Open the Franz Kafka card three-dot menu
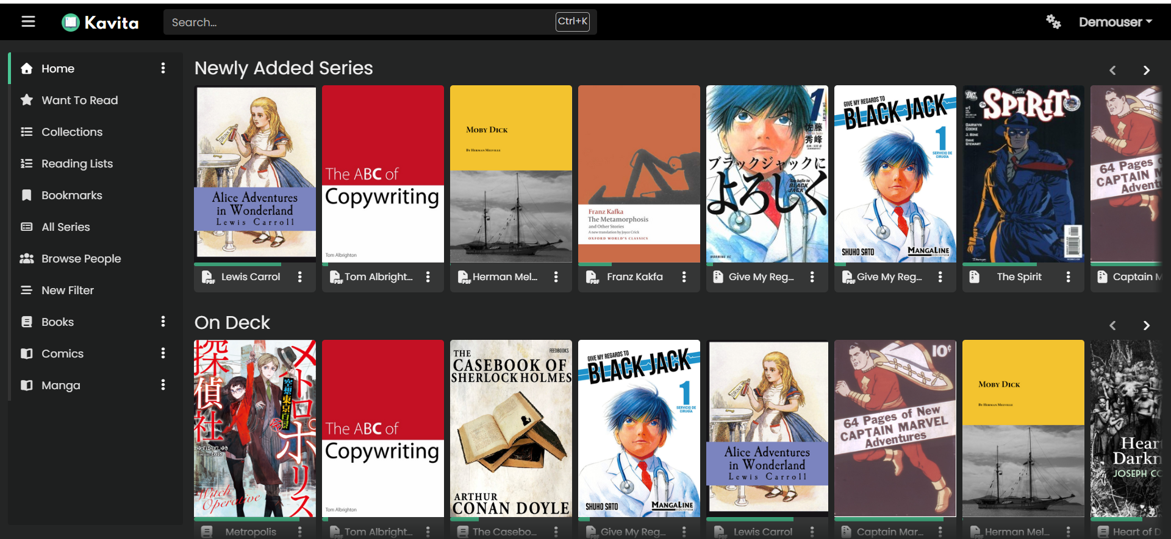The height and width of the screenshot is (539, 1171). pyautogui.click(x=684, y=277)
